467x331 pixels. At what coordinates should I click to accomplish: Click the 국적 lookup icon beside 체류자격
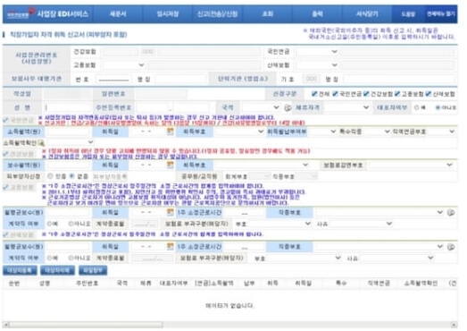tap(288, 107)
